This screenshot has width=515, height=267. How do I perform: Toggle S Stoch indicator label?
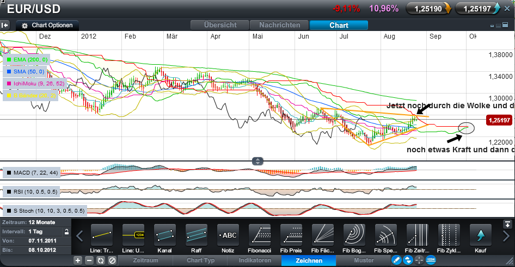[x=45, y=210]
